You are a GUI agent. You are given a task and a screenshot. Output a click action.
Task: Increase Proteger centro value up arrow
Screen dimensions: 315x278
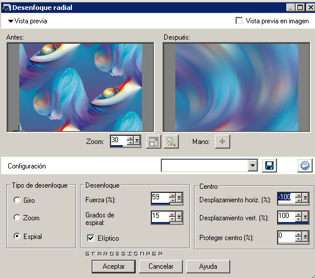click(x=299, y=234)
